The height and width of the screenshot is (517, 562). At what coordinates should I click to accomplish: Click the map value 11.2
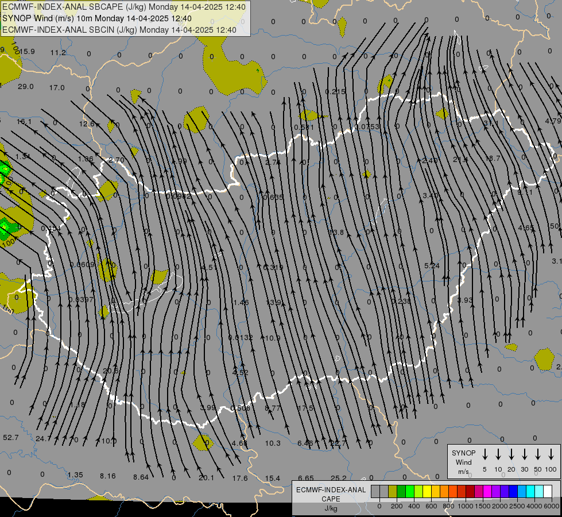click(58, 53)
